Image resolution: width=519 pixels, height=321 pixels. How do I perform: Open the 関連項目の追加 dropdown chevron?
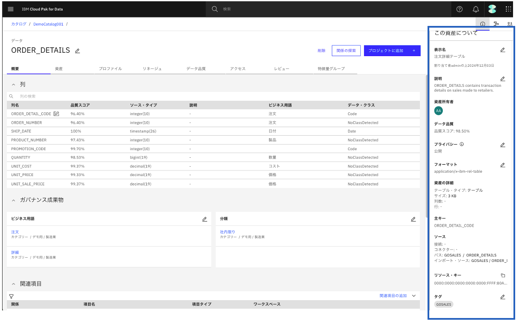click(x=414, y=295)
